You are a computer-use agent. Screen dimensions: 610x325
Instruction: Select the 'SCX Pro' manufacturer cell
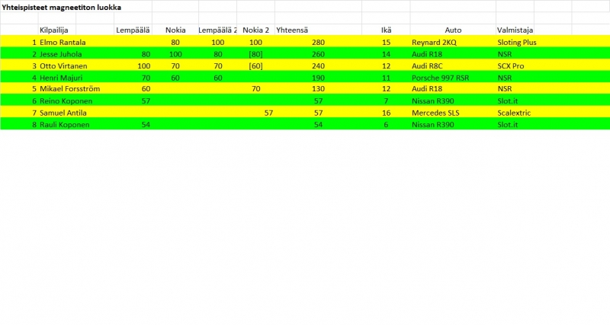[510, 66]
